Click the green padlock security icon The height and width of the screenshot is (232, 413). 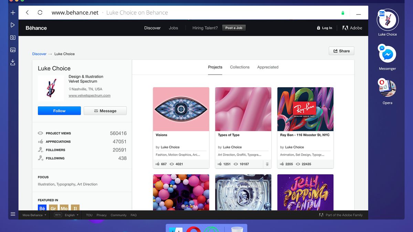[x=343, y=13]
